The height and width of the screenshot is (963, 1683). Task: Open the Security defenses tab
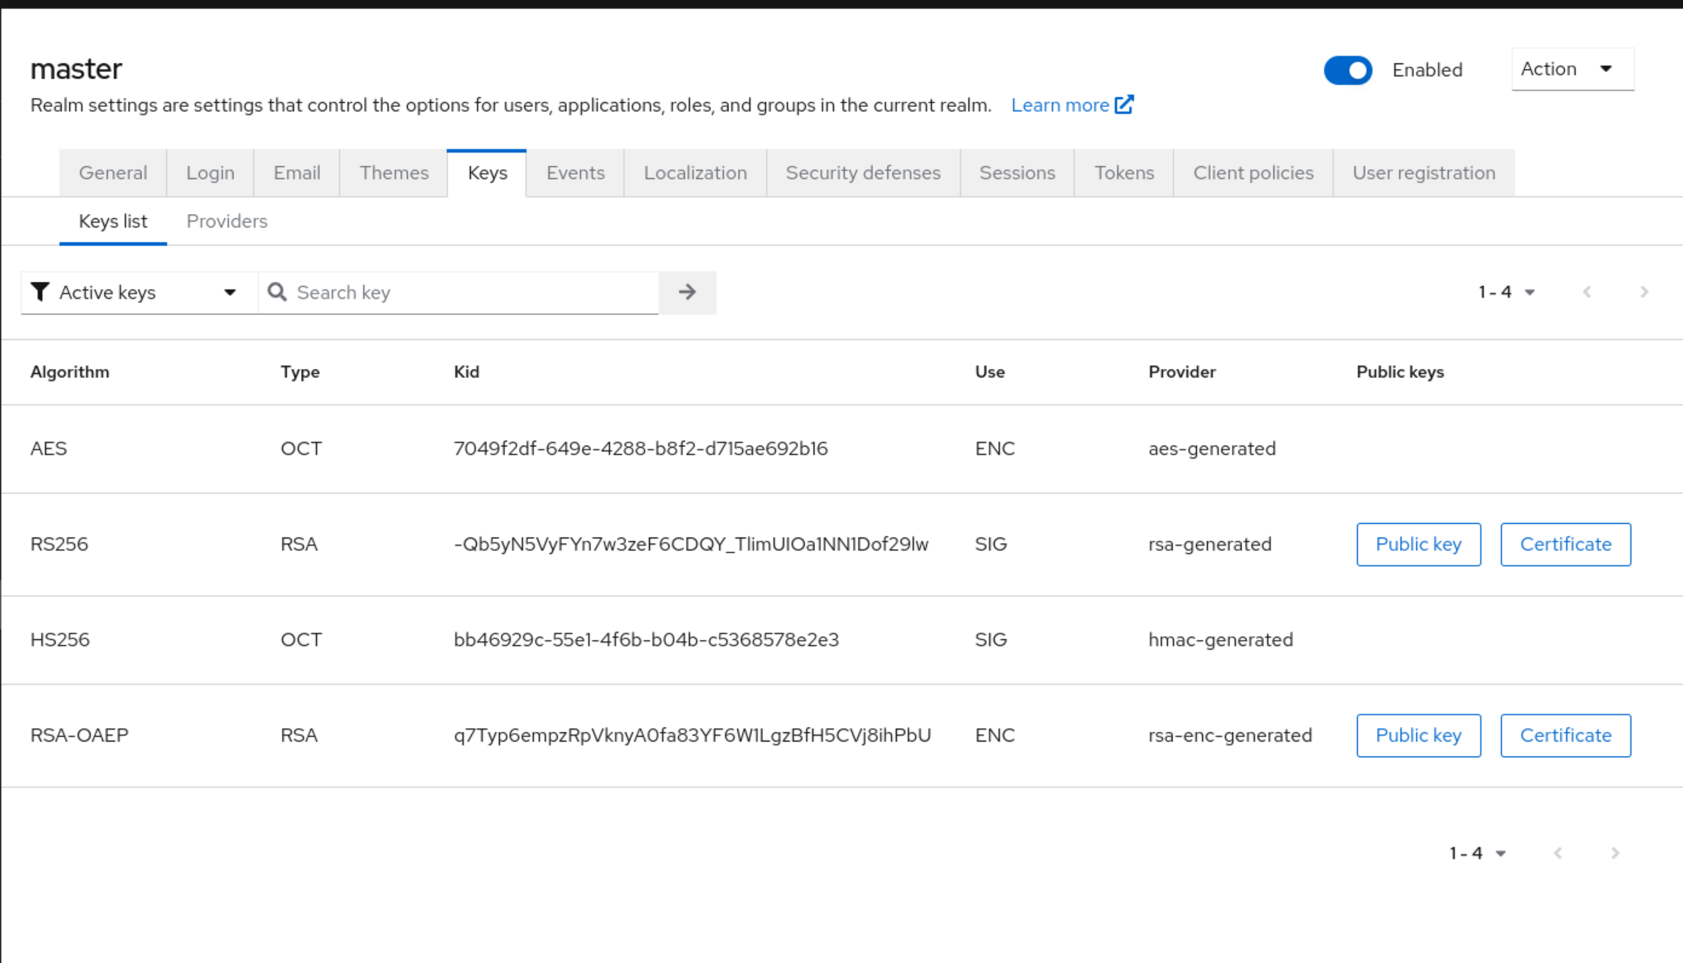863,173
